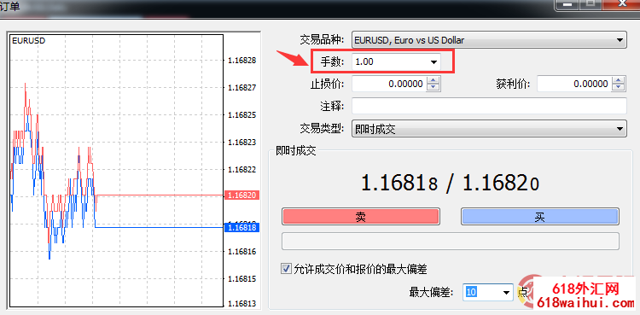The height and width of the screenshot is (315, 640).
Task: Decrease the 获利价 value with down arrow
Action: 620,88
